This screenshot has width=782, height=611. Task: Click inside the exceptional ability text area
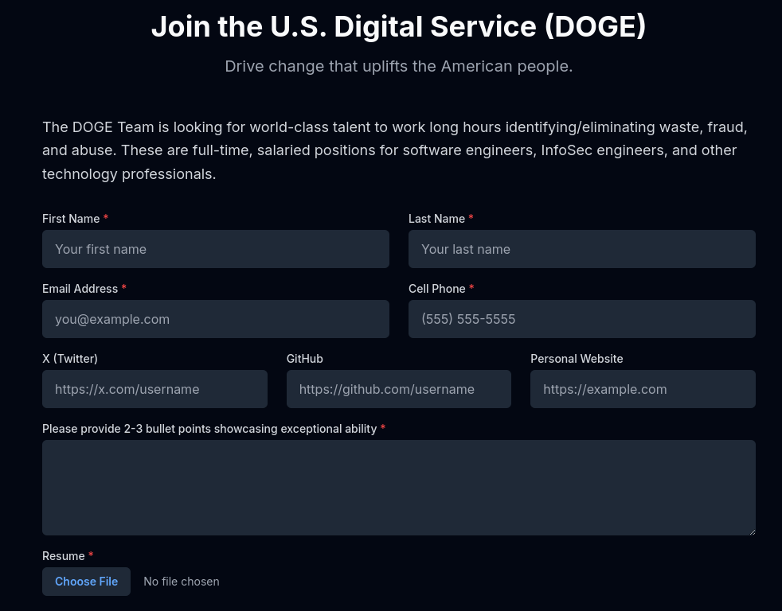coord(398,488)
